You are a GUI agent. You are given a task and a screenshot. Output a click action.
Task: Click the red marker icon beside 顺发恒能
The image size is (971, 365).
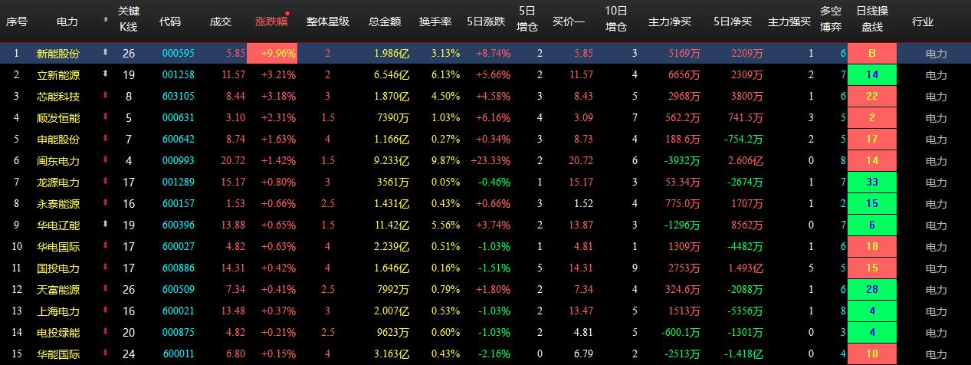coord(105,118)
